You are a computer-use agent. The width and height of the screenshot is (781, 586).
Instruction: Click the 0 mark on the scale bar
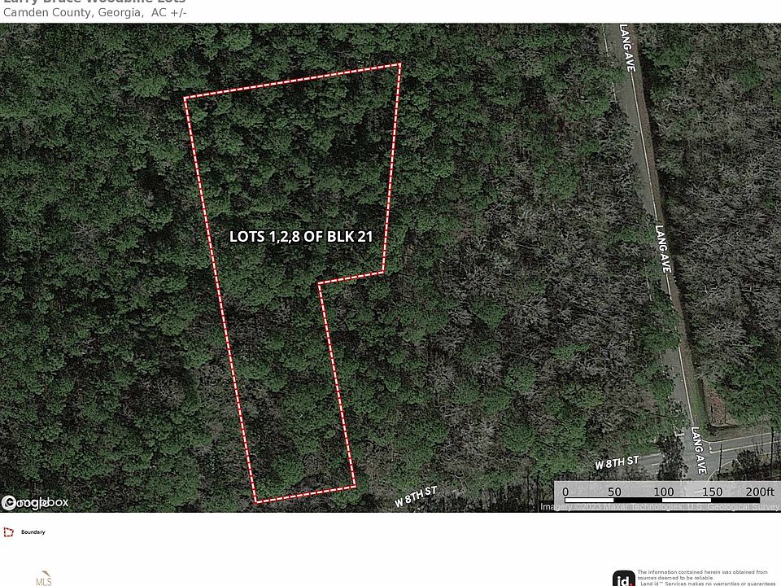pos(565,492)
